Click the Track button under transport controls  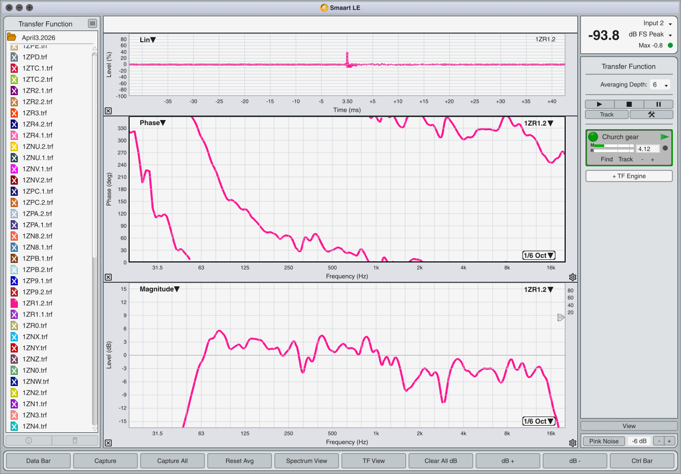click(x=607, y=114)
